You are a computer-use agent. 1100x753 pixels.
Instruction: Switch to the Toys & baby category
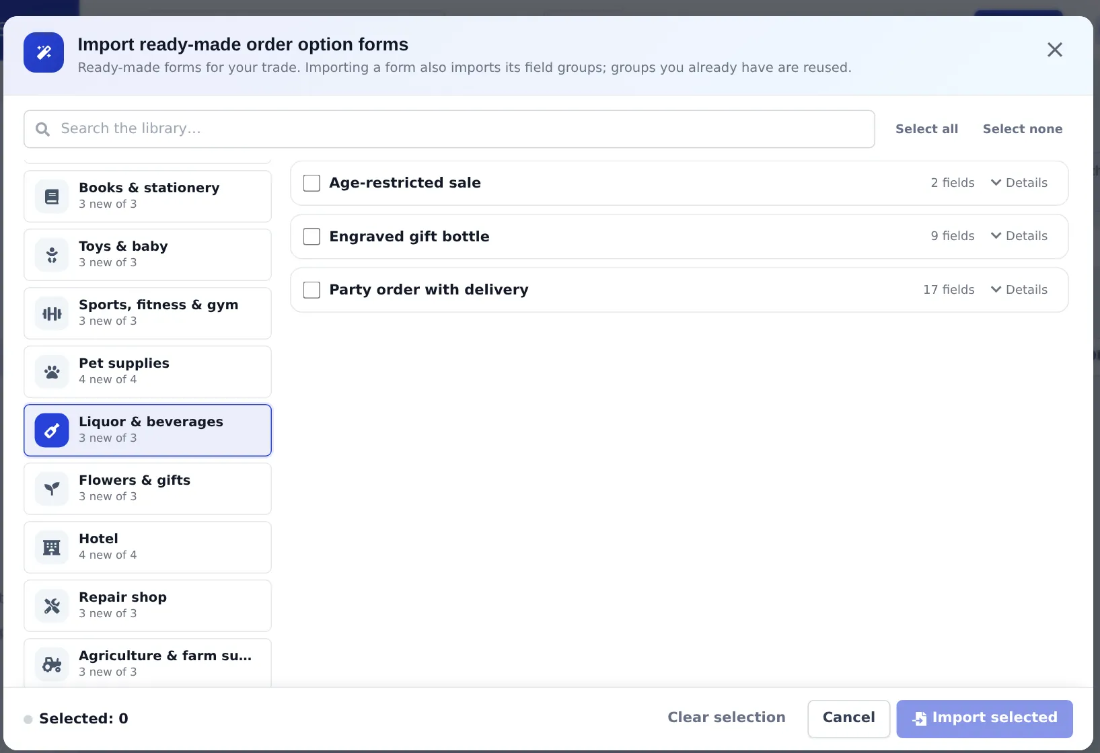pyautogui.click(x=147, y=255)
